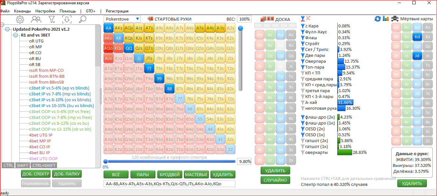Toggle the filter funnel for Оверпара
437x196 pixels.
tap(303, 61)
